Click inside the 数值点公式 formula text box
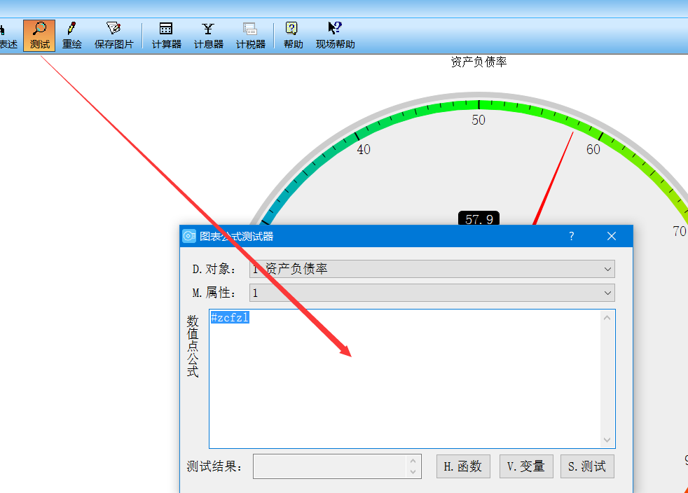Screen dimensions: 688x493 (404, 378)
